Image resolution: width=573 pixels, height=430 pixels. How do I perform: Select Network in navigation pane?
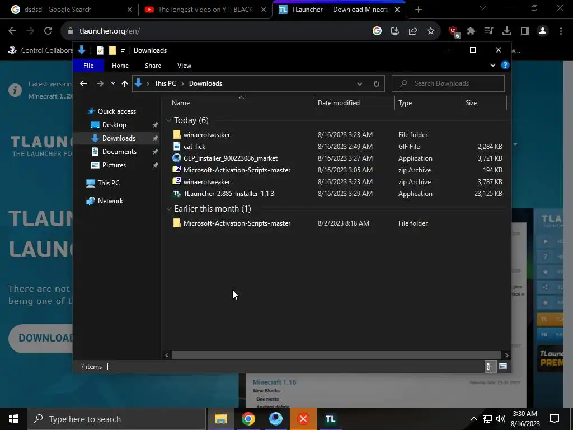pyautogui.click(x=110, y=201)
